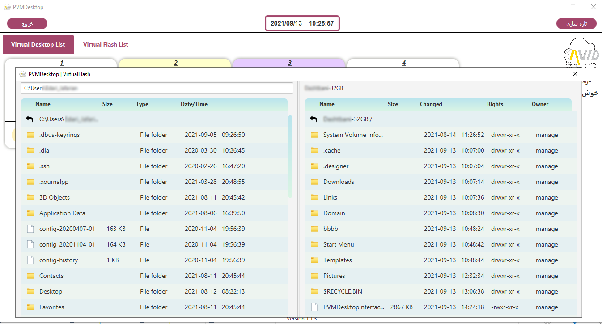Select the .dbus-keyrings folder icon
This screenshot has height=324, width=602.
point(30,135)
